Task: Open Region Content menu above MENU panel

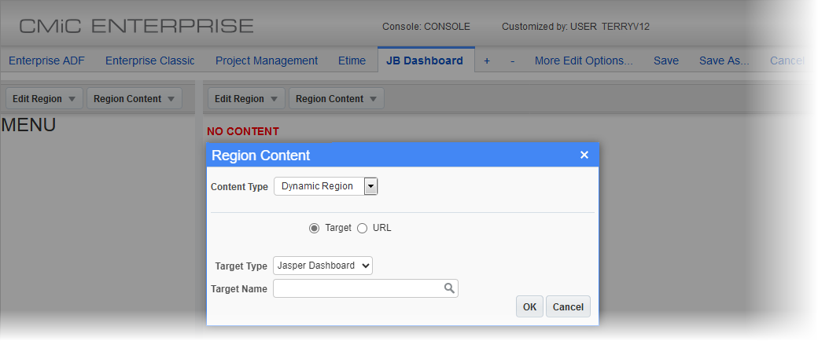Action: coord(134,98)
